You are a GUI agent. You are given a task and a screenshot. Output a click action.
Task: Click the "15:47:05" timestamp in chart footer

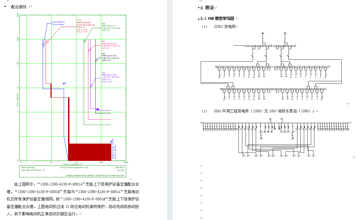tap(121, 170)
